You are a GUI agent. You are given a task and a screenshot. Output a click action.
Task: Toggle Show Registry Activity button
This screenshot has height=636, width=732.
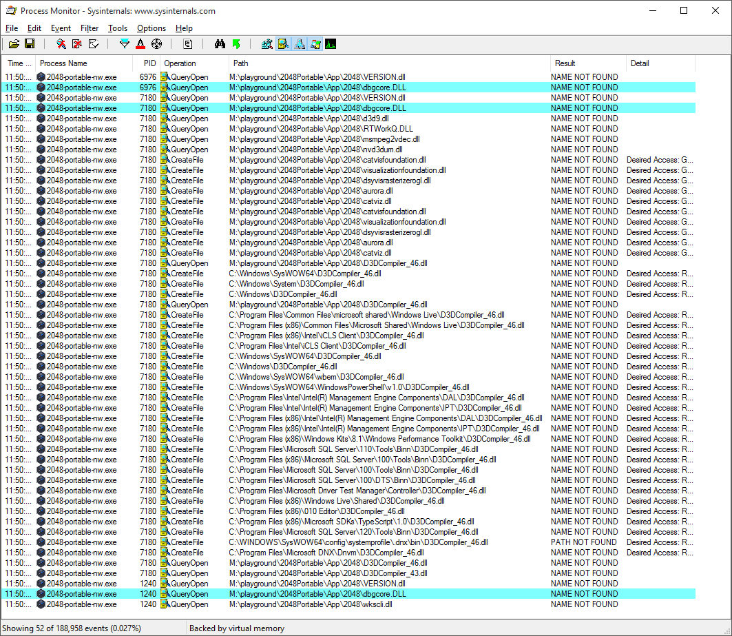click(267, 44)
